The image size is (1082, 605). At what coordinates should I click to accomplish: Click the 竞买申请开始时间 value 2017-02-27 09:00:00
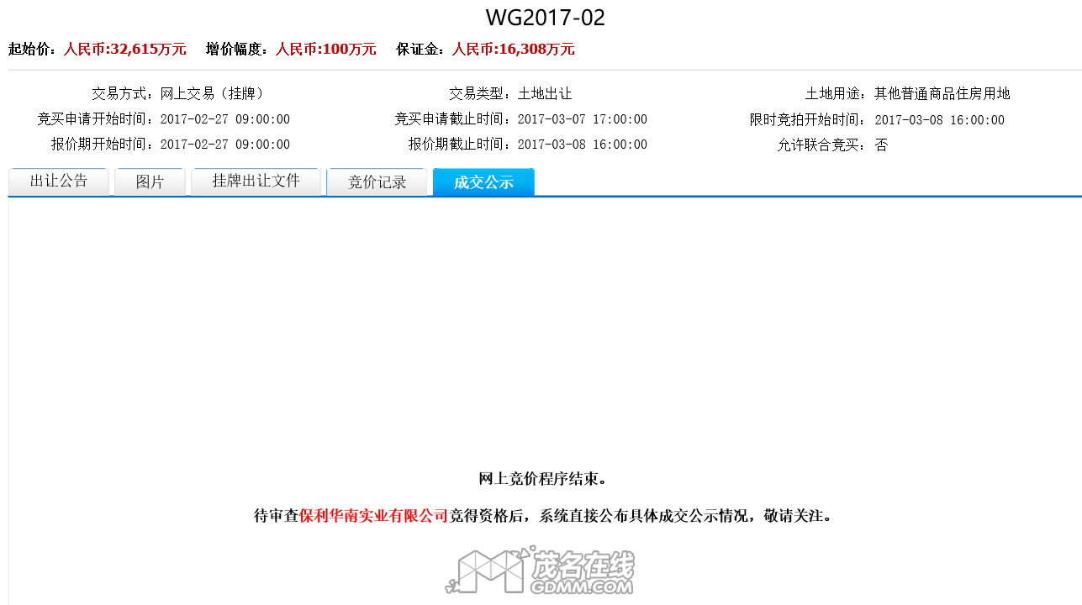pos(225,120)
